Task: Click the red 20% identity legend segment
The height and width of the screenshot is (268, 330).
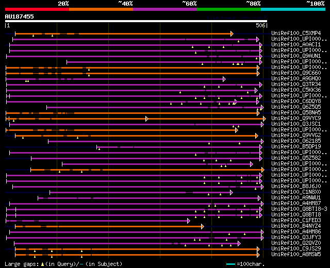Action: tap(37, 9)
